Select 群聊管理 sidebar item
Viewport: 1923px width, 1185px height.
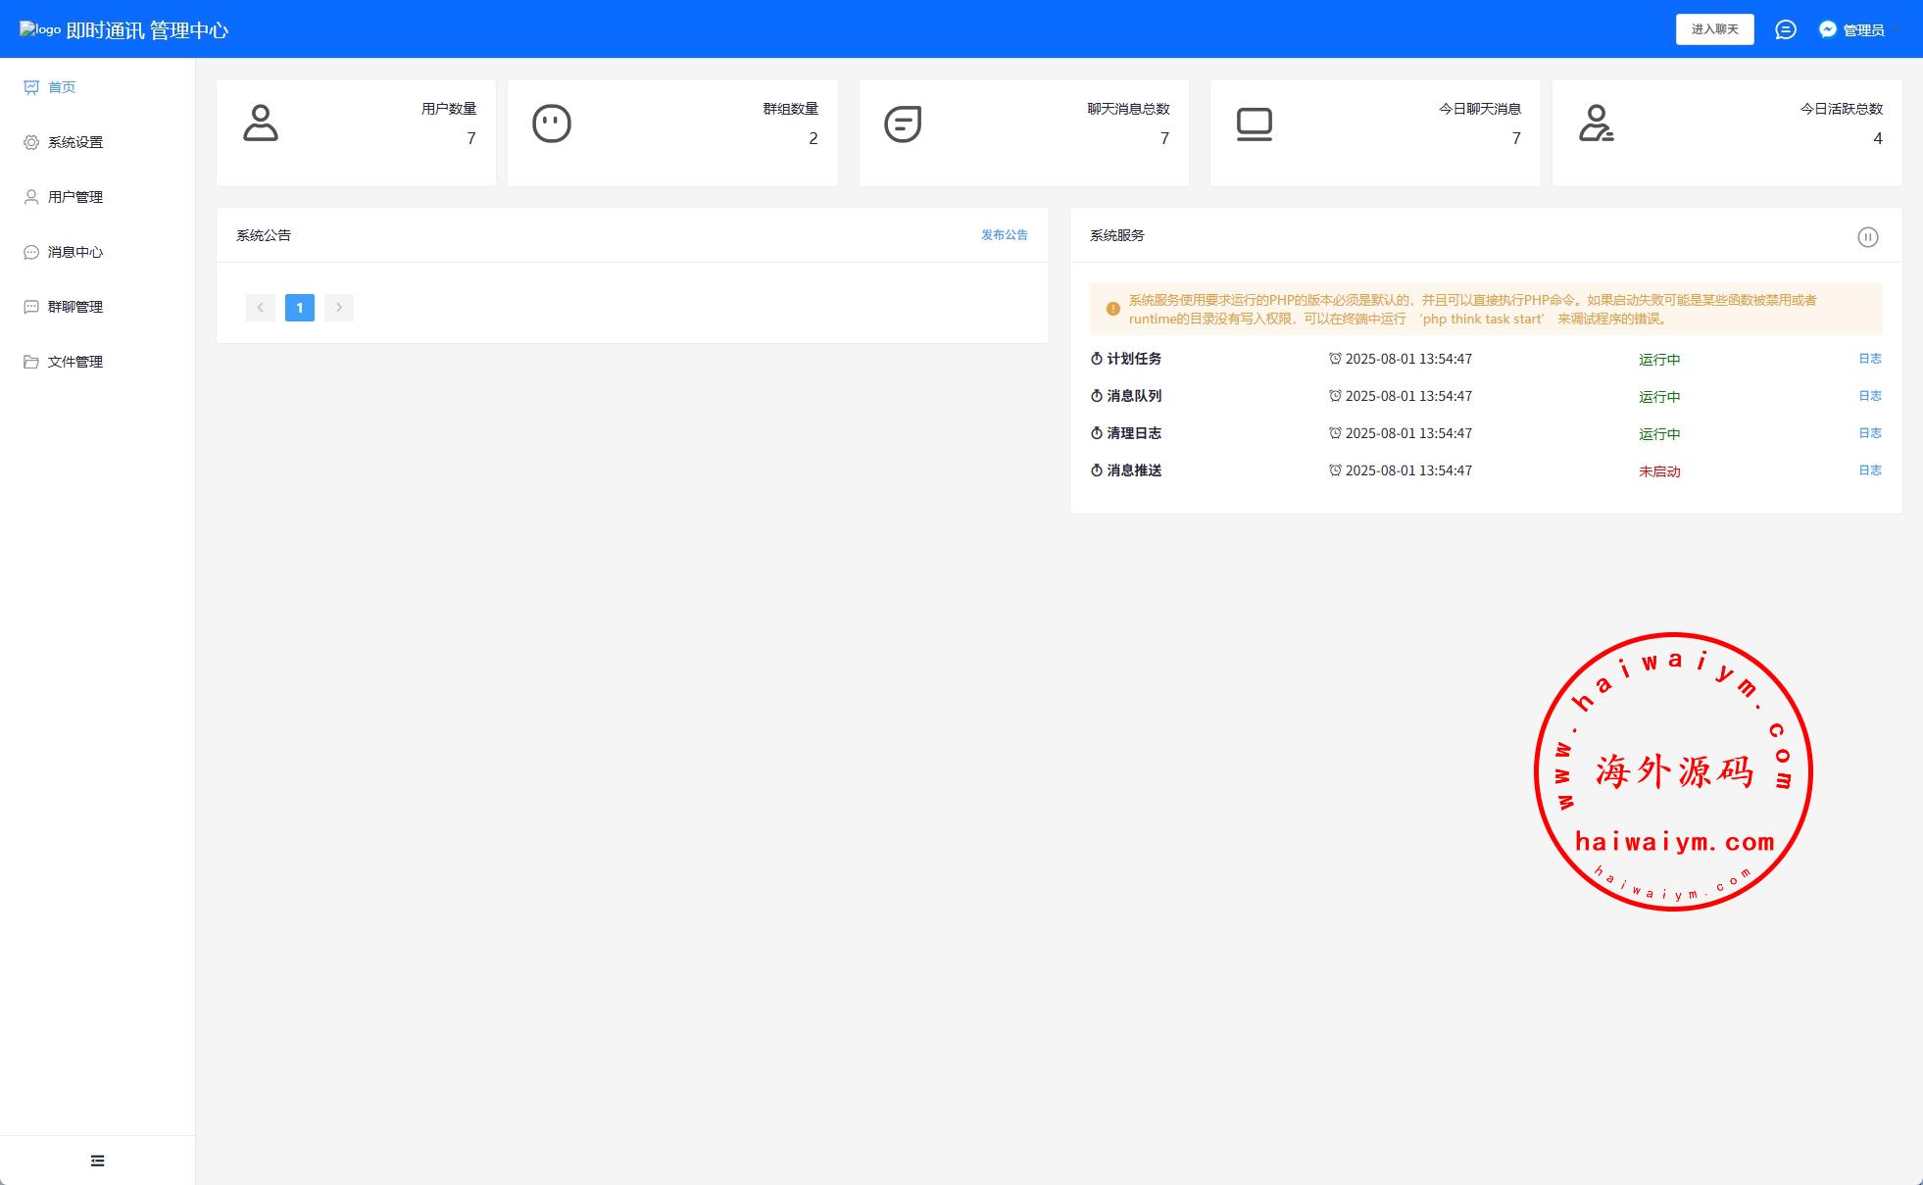click(74, 307)
